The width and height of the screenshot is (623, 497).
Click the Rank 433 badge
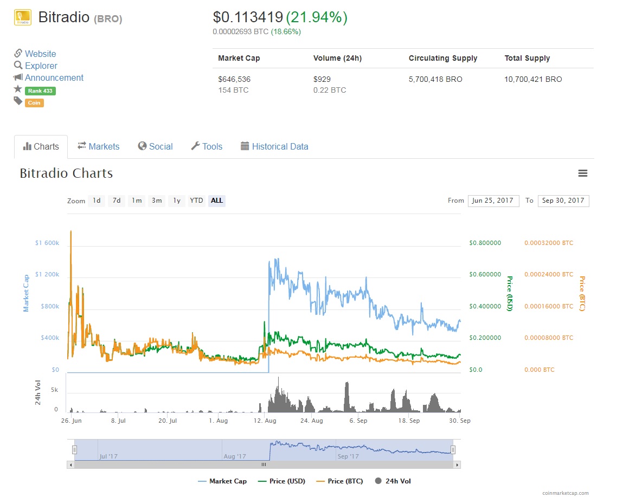(x=40, y=91)
